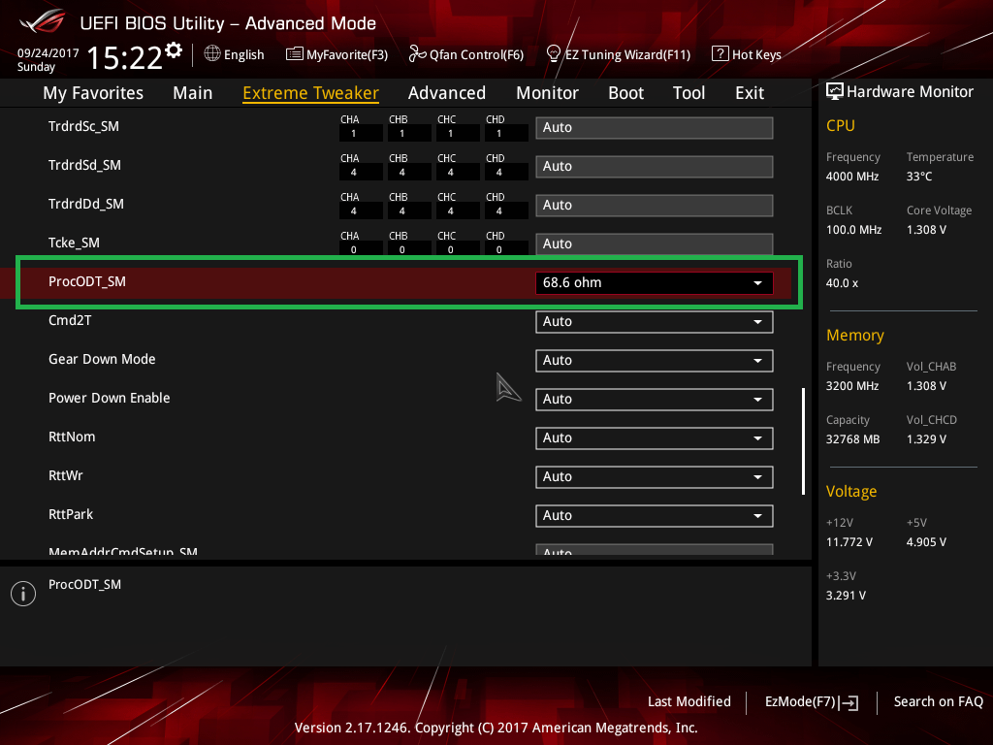This screenshot has width=993, height=745.
Task: Click the EZ Tuning Wizard lightbulb icon
Action: (x=553, y=54)
